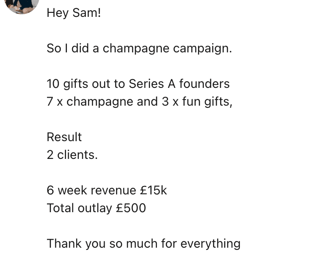This screenshot has width=319, height=261.
Task: Click the words 'Series A' in the message
Action: 152,84
